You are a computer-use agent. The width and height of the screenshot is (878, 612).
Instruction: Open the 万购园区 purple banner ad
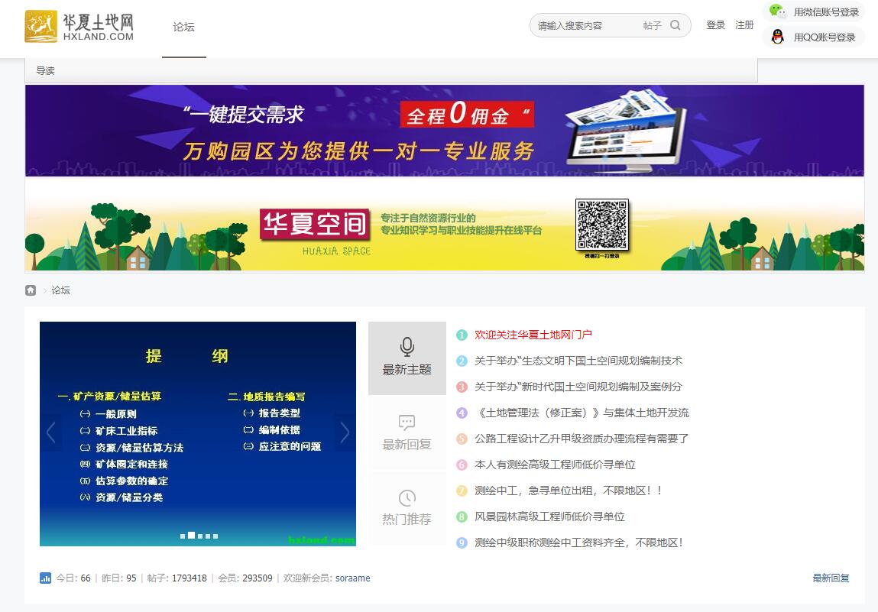point(445,131)
